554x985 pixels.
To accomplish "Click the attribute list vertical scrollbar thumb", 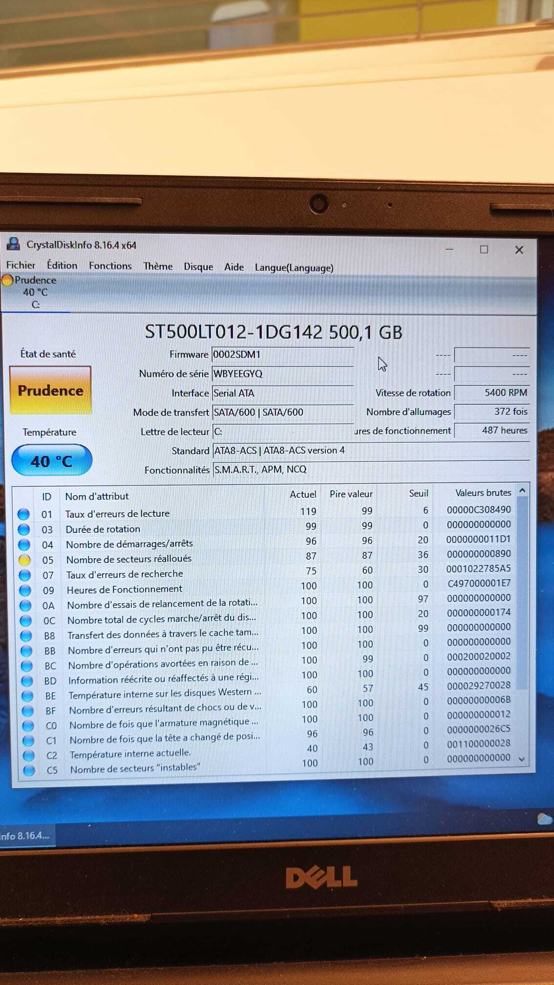I will coord(522,592).
